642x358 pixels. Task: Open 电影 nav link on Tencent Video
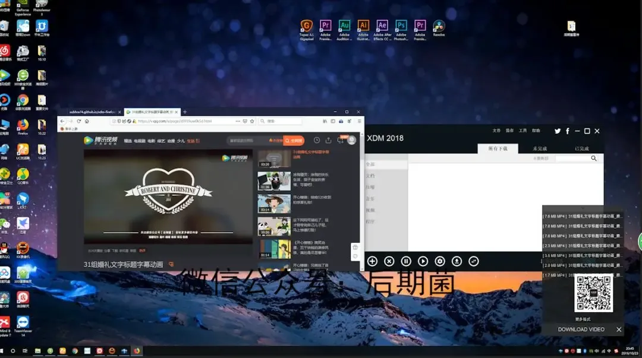[x=151, y=141]
